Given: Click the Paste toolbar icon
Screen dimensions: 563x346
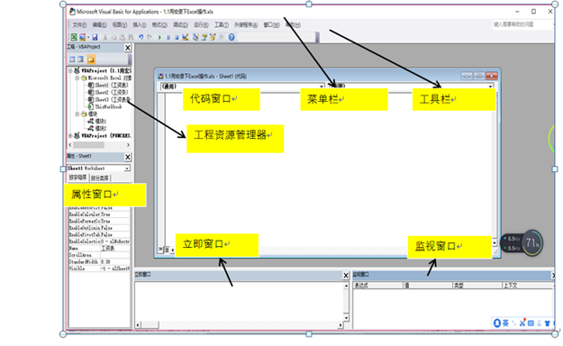Looking at the screenshot, I should click(123, 37).
